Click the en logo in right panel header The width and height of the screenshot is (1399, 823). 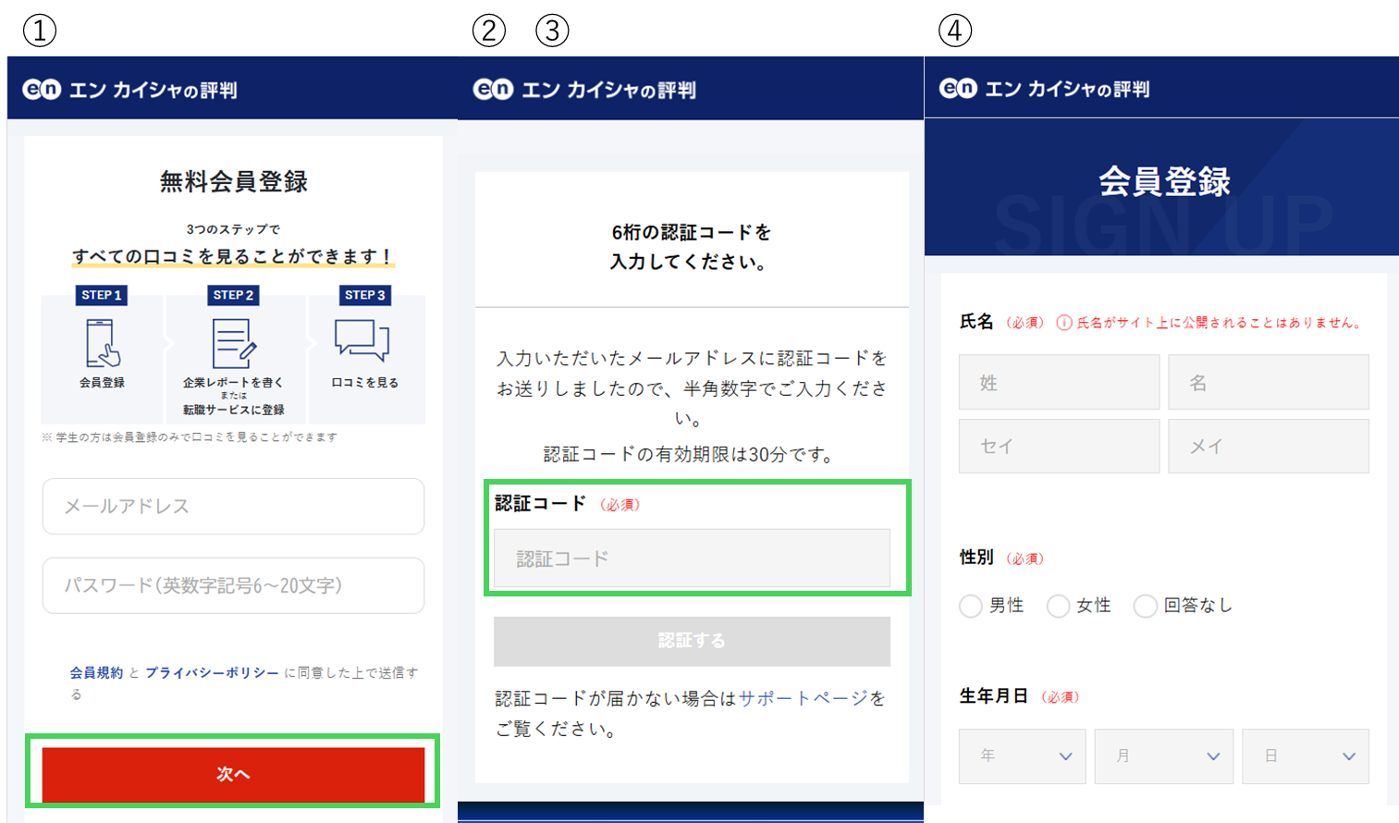point(958,88)
